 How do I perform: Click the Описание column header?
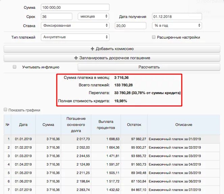(184, 125)
